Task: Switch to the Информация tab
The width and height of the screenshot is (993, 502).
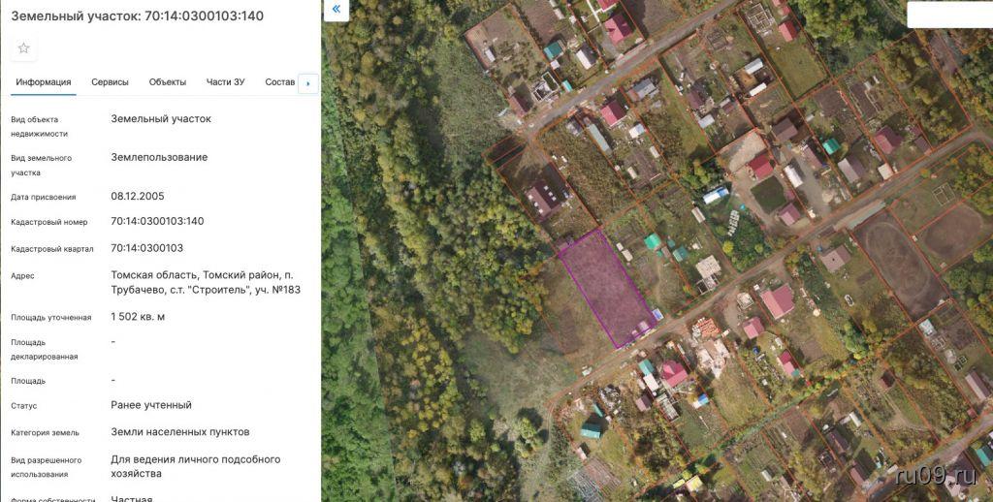Action: 44,82
